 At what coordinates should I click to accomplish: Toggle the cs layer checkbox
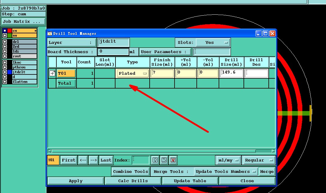pyautogui.click(x=4, y=31)
